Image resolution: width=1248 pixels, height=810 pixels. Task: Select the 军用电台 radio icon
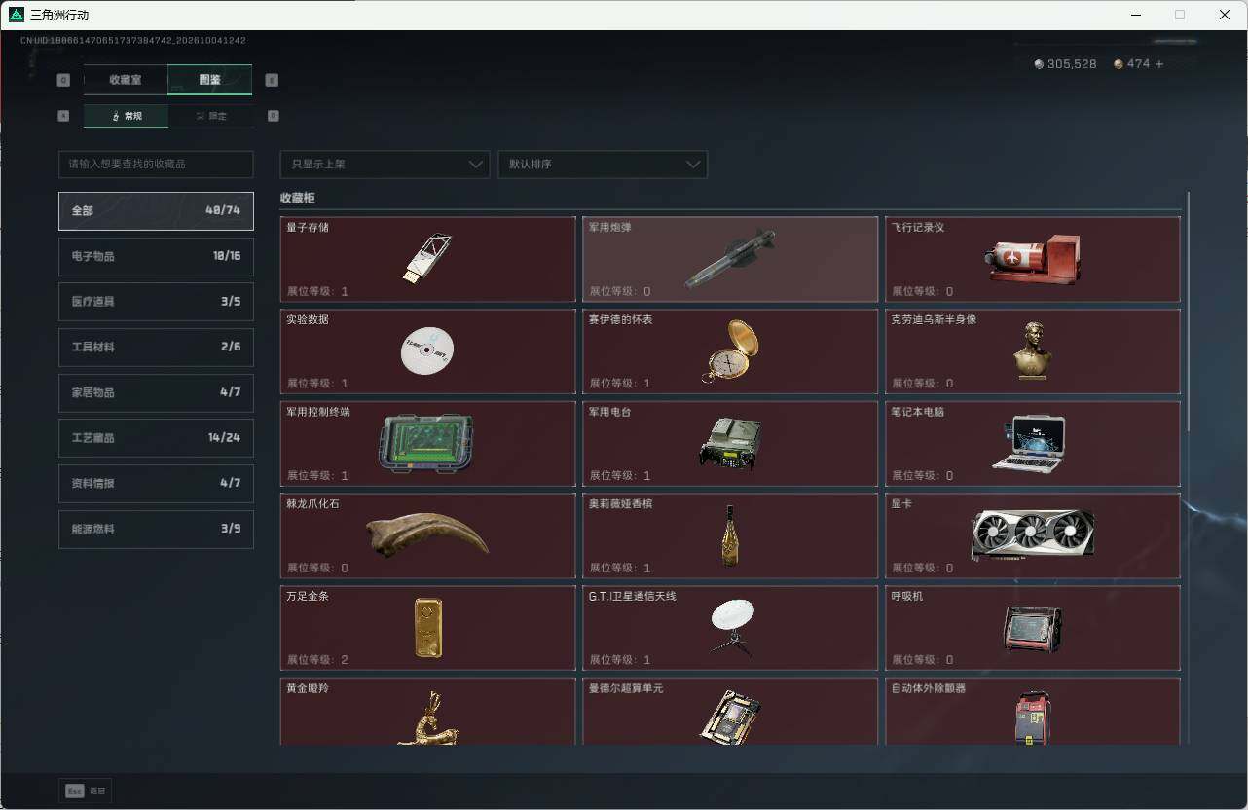[x=730, y=444]
